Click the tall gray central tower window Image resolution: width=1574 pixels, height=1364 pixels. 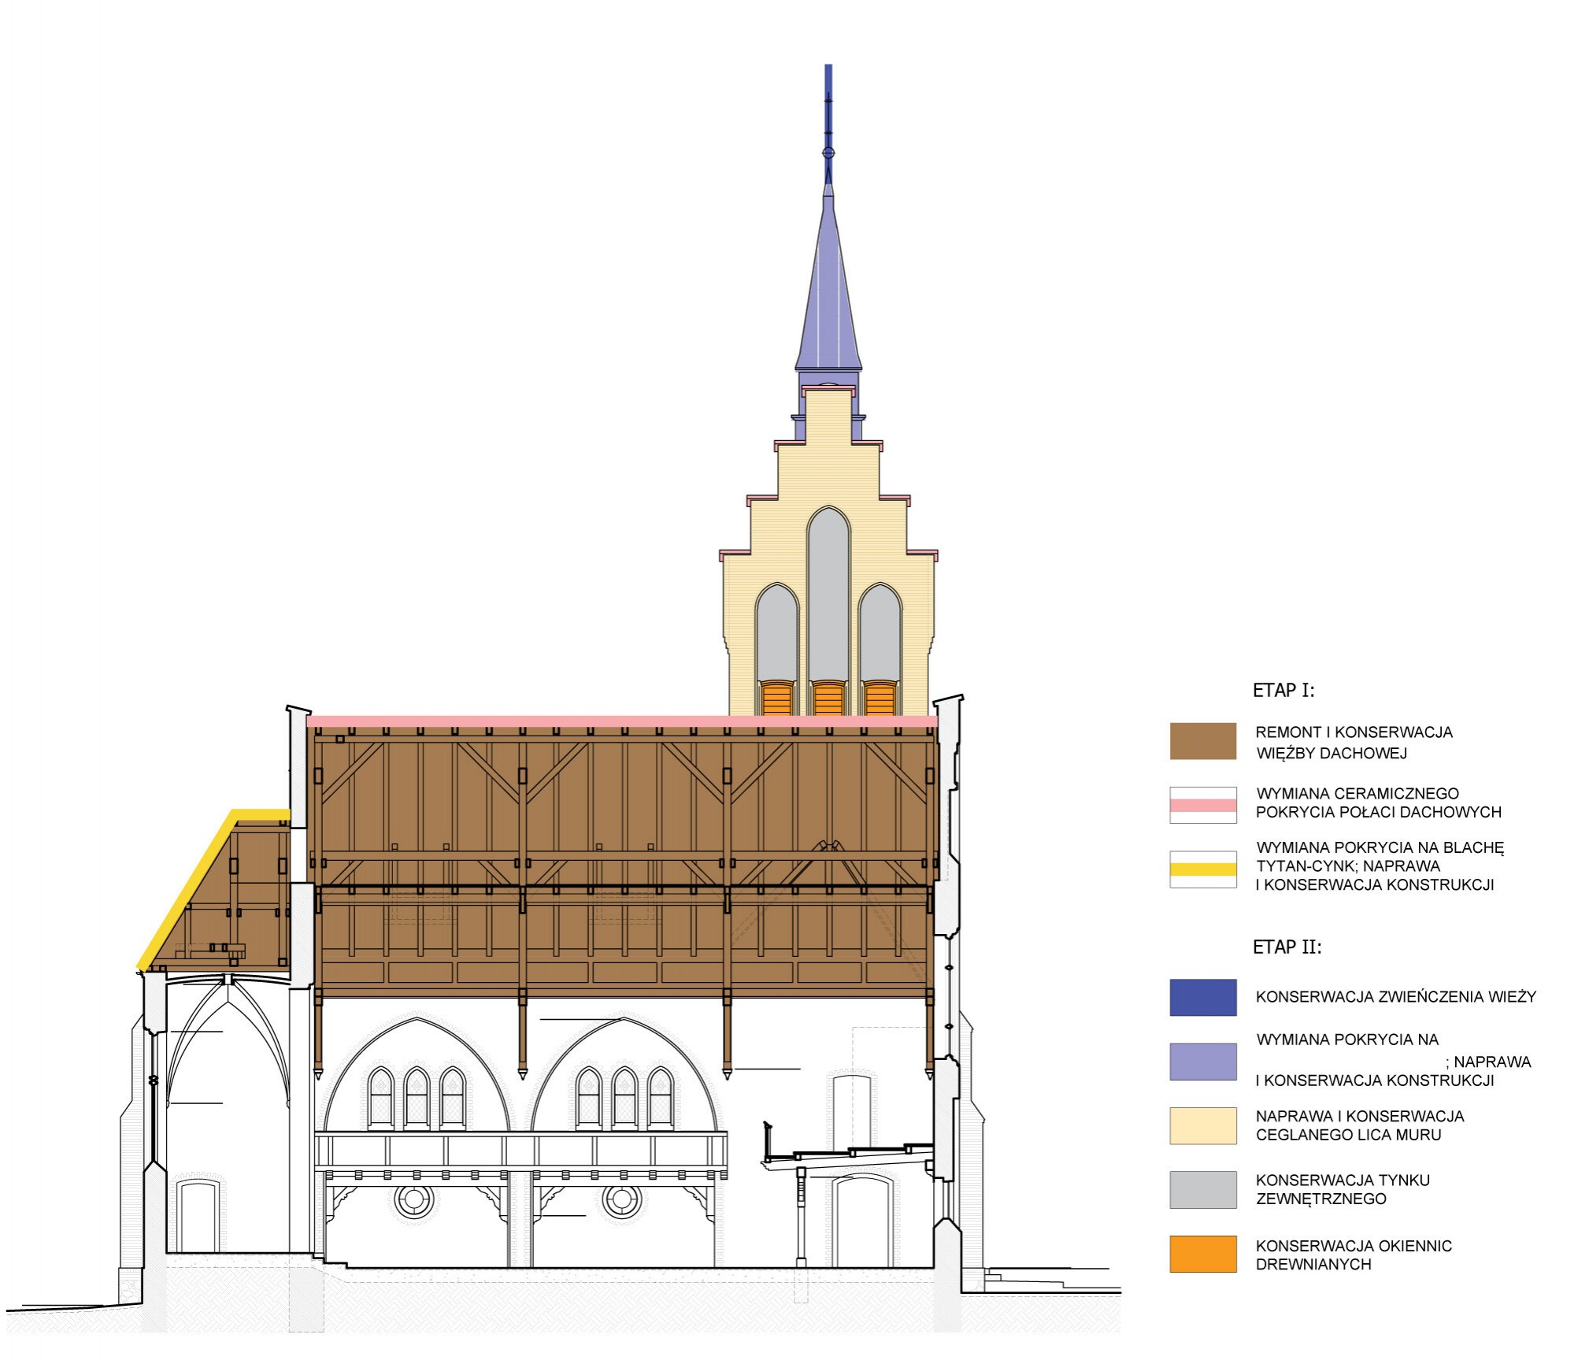click(x=828, y=593)
